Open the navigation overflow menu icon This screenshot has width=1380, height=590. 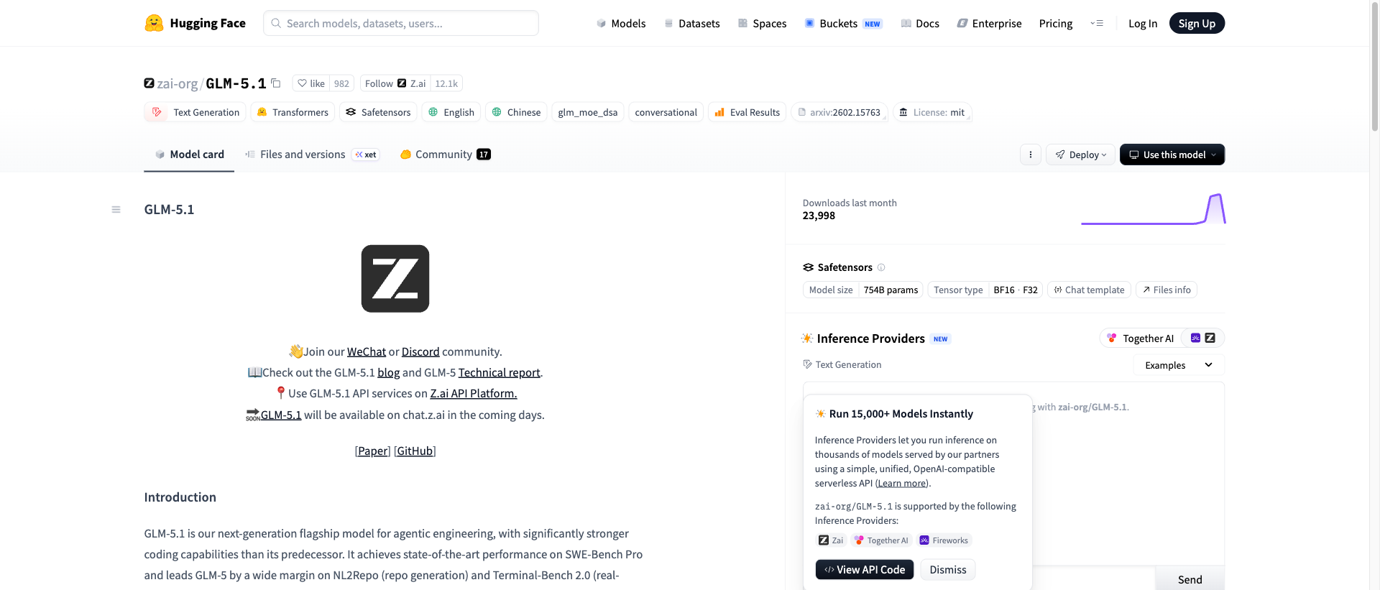coord(1097,23)
